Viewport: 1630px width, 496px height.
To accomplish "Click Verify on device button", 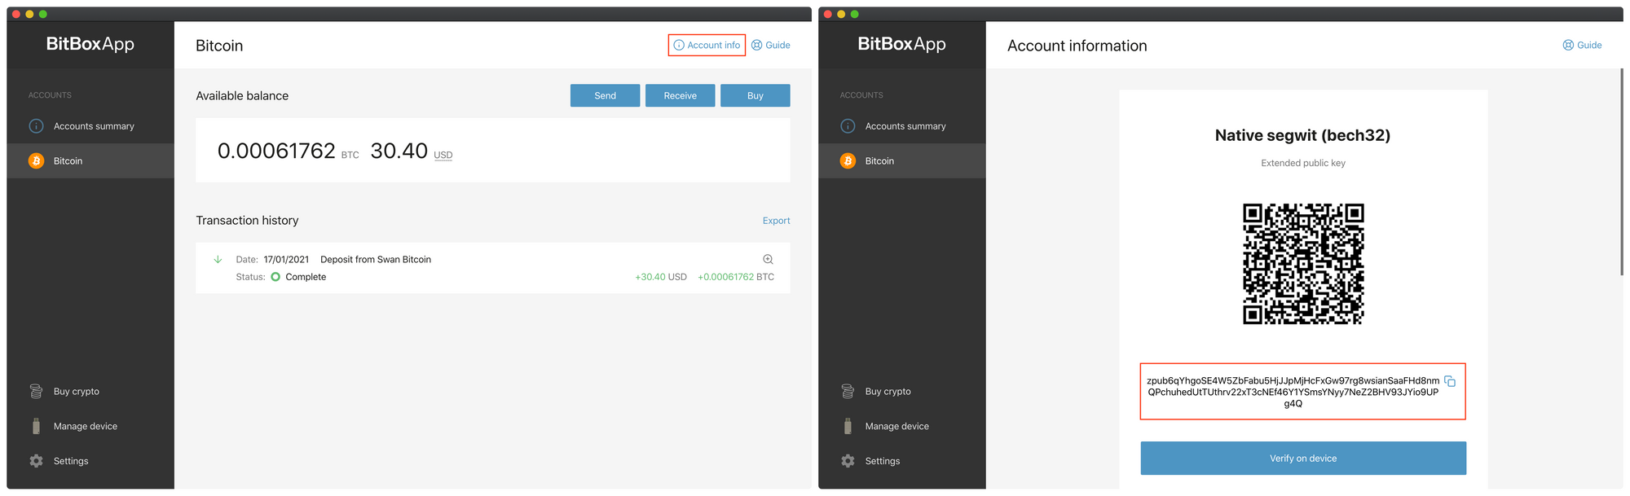I will (1303, 459).
